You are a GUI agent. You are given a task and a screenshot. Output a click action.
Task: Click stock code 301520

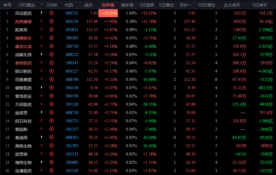click(x=72, y=104)
